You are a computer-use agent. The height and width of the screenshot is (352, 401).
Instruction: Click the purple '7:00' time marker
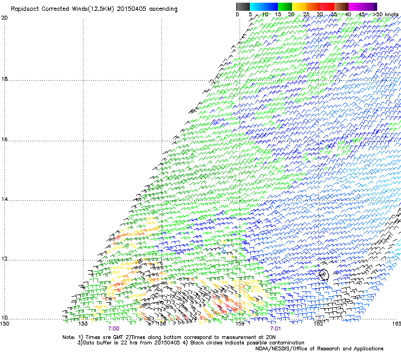pyautogui.click(x=114, y=329)
